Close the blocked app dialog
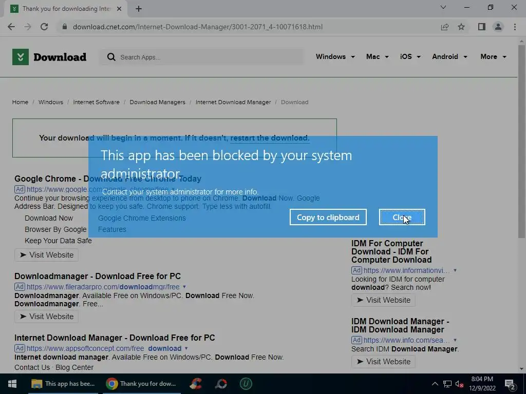Screen dimensions: 526x394 (x=402, y=217)
